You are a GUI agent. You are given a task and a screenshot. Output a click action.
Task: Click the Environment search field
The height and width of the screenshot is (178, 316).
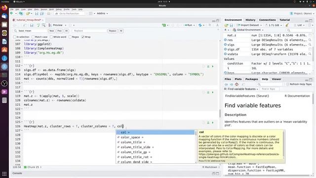coord(299,30)
